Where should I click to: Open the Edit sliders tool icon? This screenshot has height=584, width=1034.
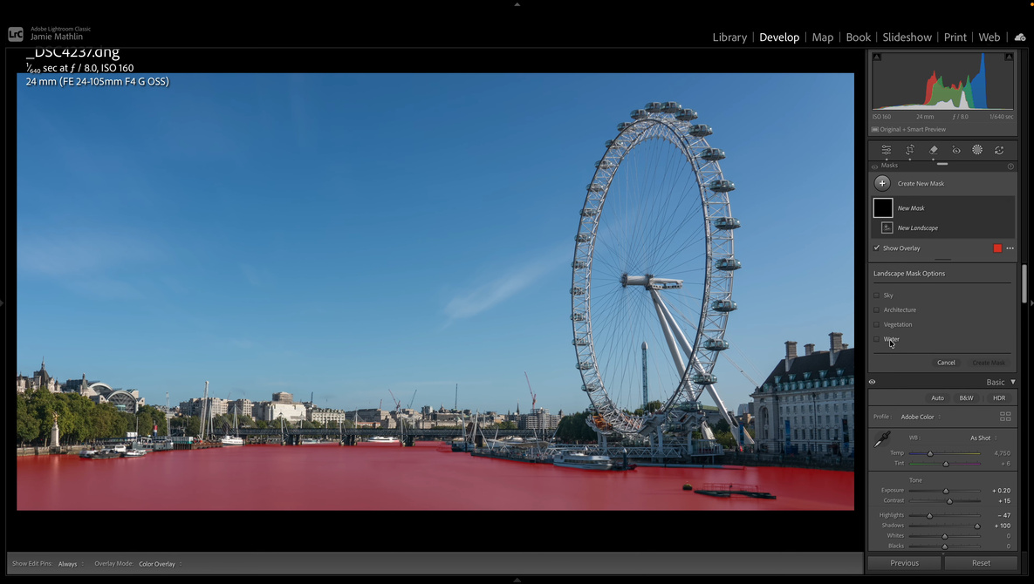(886, 150)
